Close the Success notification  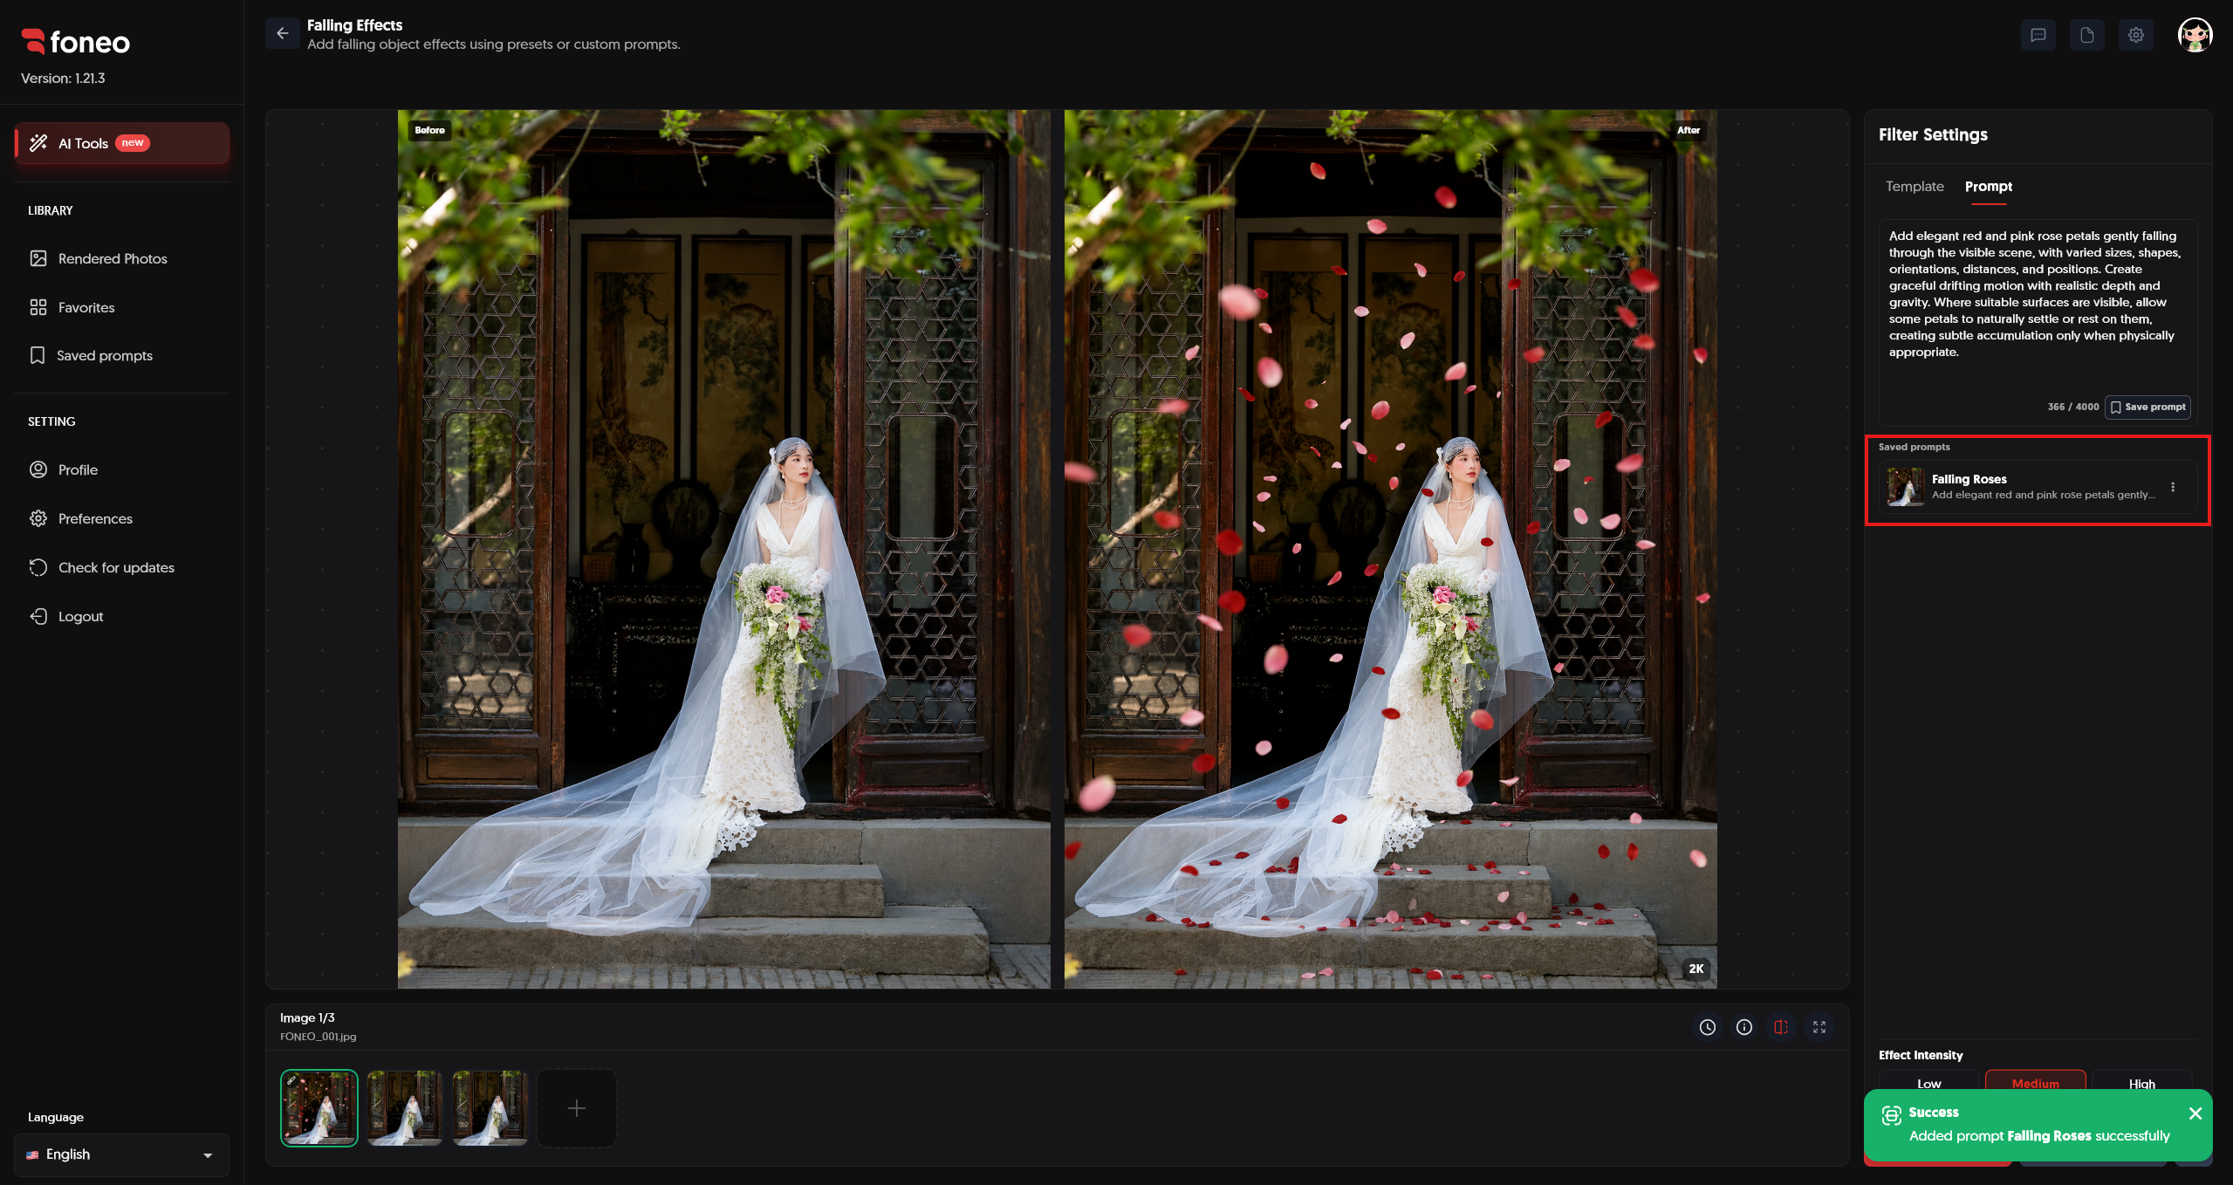pyautogui.click(x=2195, y=1113)
